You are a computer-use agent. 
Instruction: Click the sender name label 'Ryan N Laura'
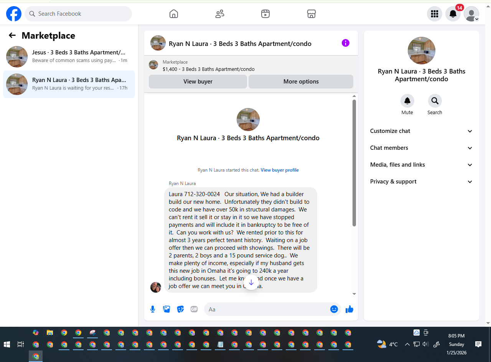point(182,183)
